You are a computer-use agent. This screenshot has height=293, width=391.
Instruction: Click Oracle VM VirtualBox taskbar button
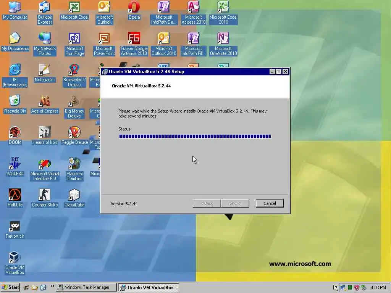click(x=149, y=287)
